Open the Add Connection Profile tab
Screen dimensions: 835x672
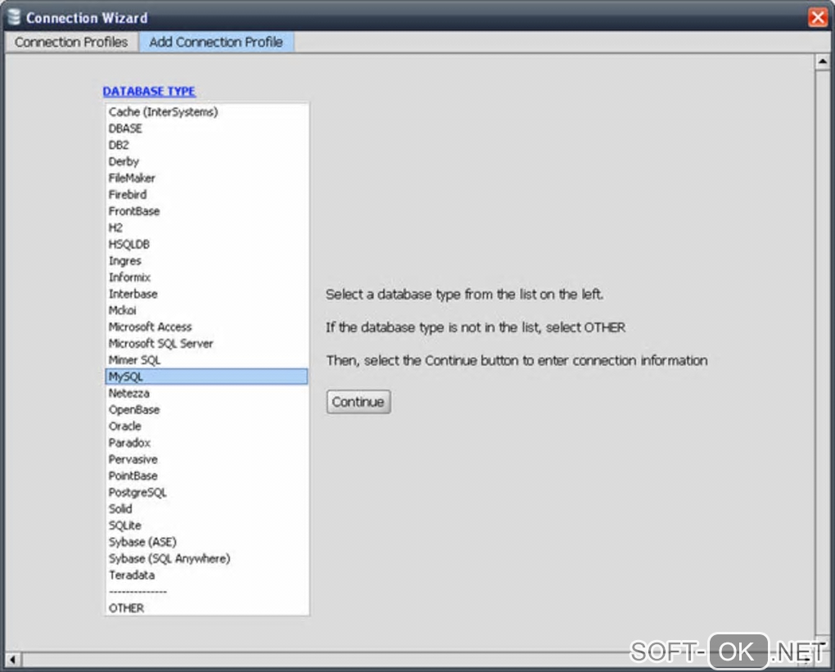pos(215,42)
